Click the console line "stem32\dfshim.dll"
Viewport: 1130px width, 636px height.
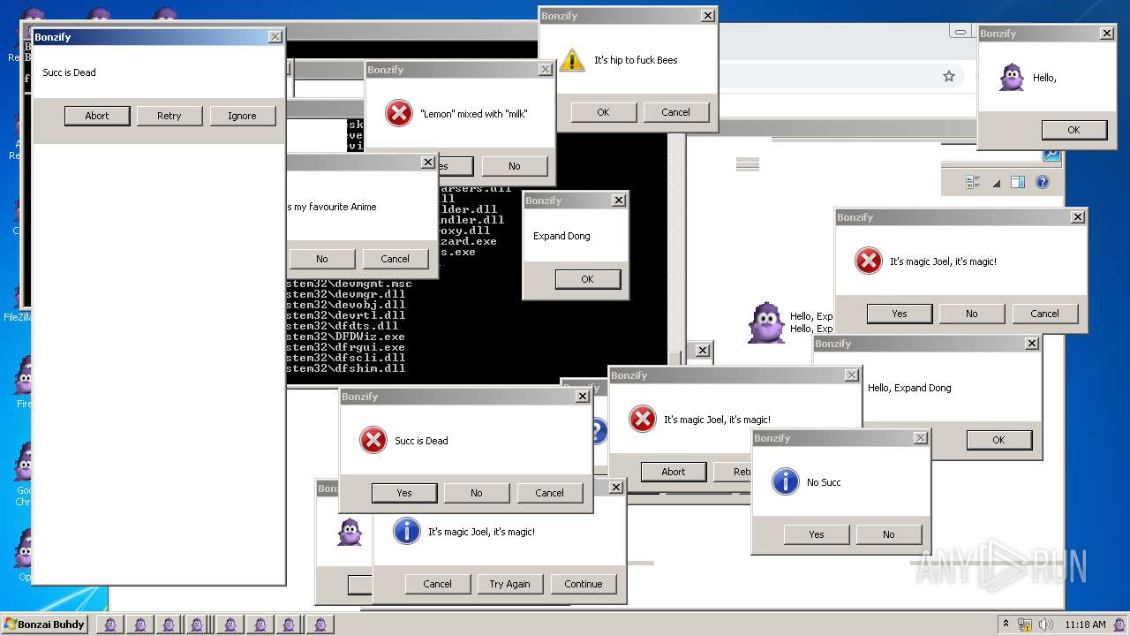[346, 368]
